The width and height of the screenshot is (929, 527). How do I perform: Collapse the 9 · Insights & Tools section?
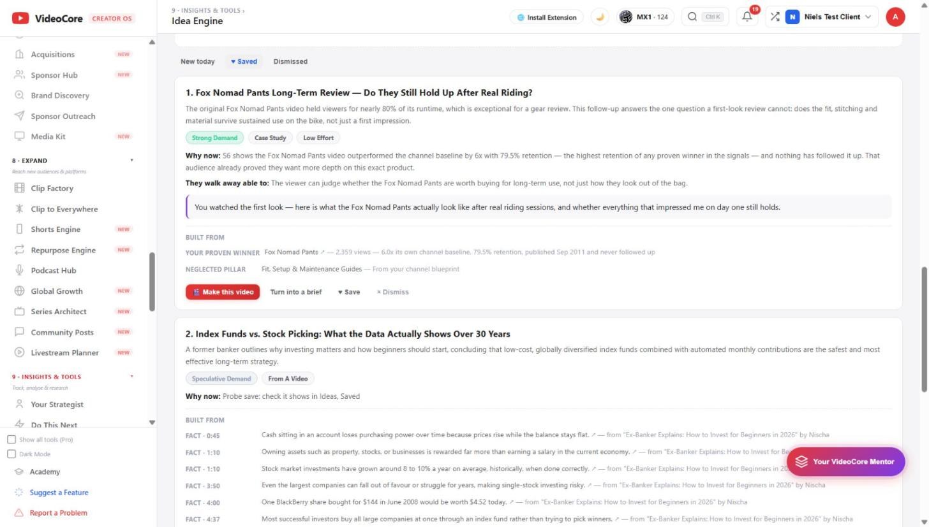131,377
